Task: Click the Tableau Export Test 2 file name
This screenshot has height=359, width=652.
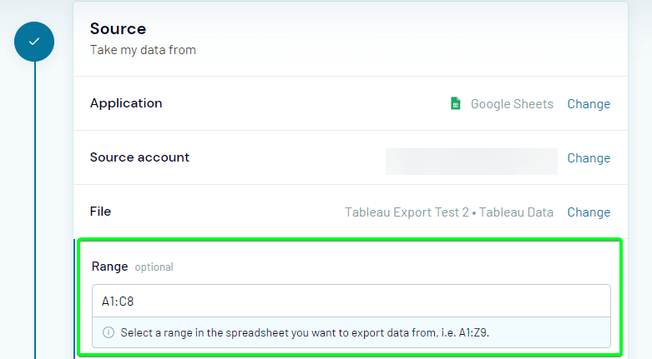Action: coord(407,212)
